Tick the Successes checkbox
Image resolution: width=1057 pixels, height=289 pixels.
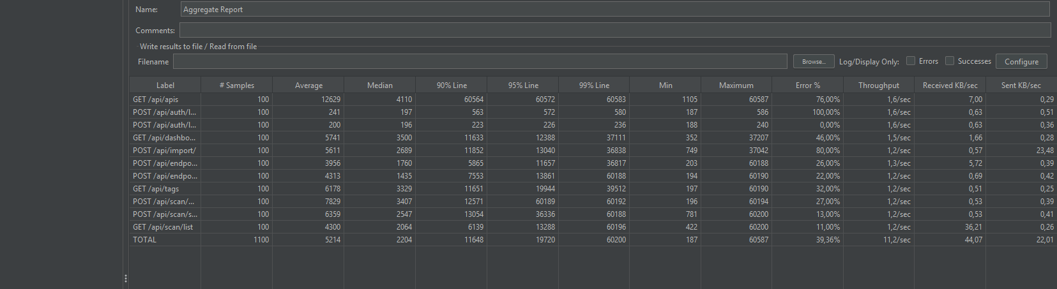pos(950,61)
